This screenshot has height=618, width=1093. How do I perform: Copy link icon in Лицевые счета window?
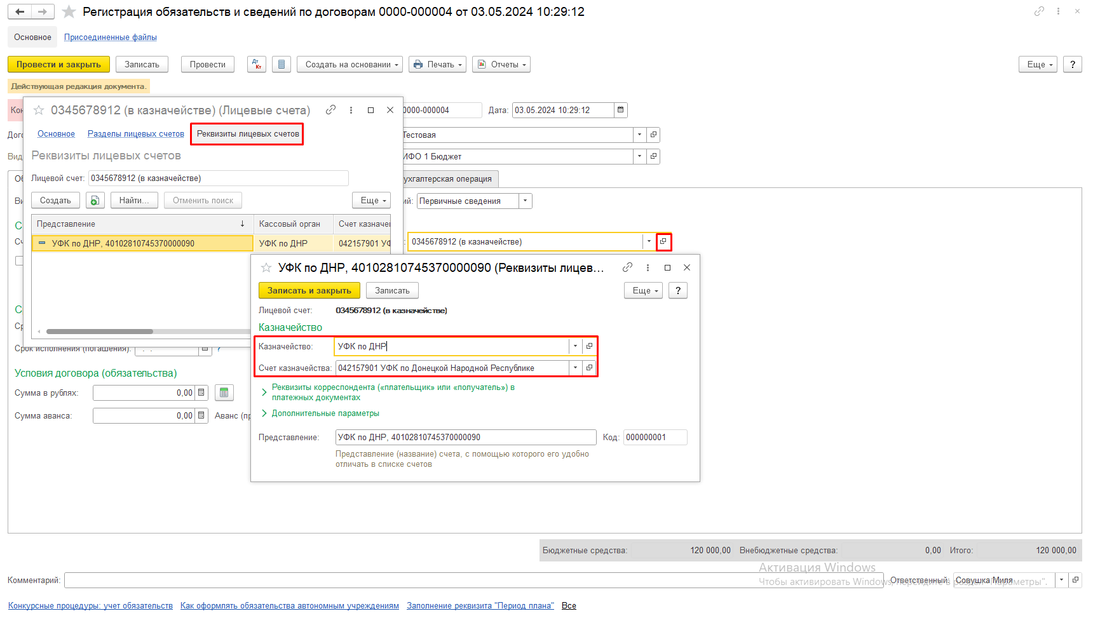[x=330, y=110]
